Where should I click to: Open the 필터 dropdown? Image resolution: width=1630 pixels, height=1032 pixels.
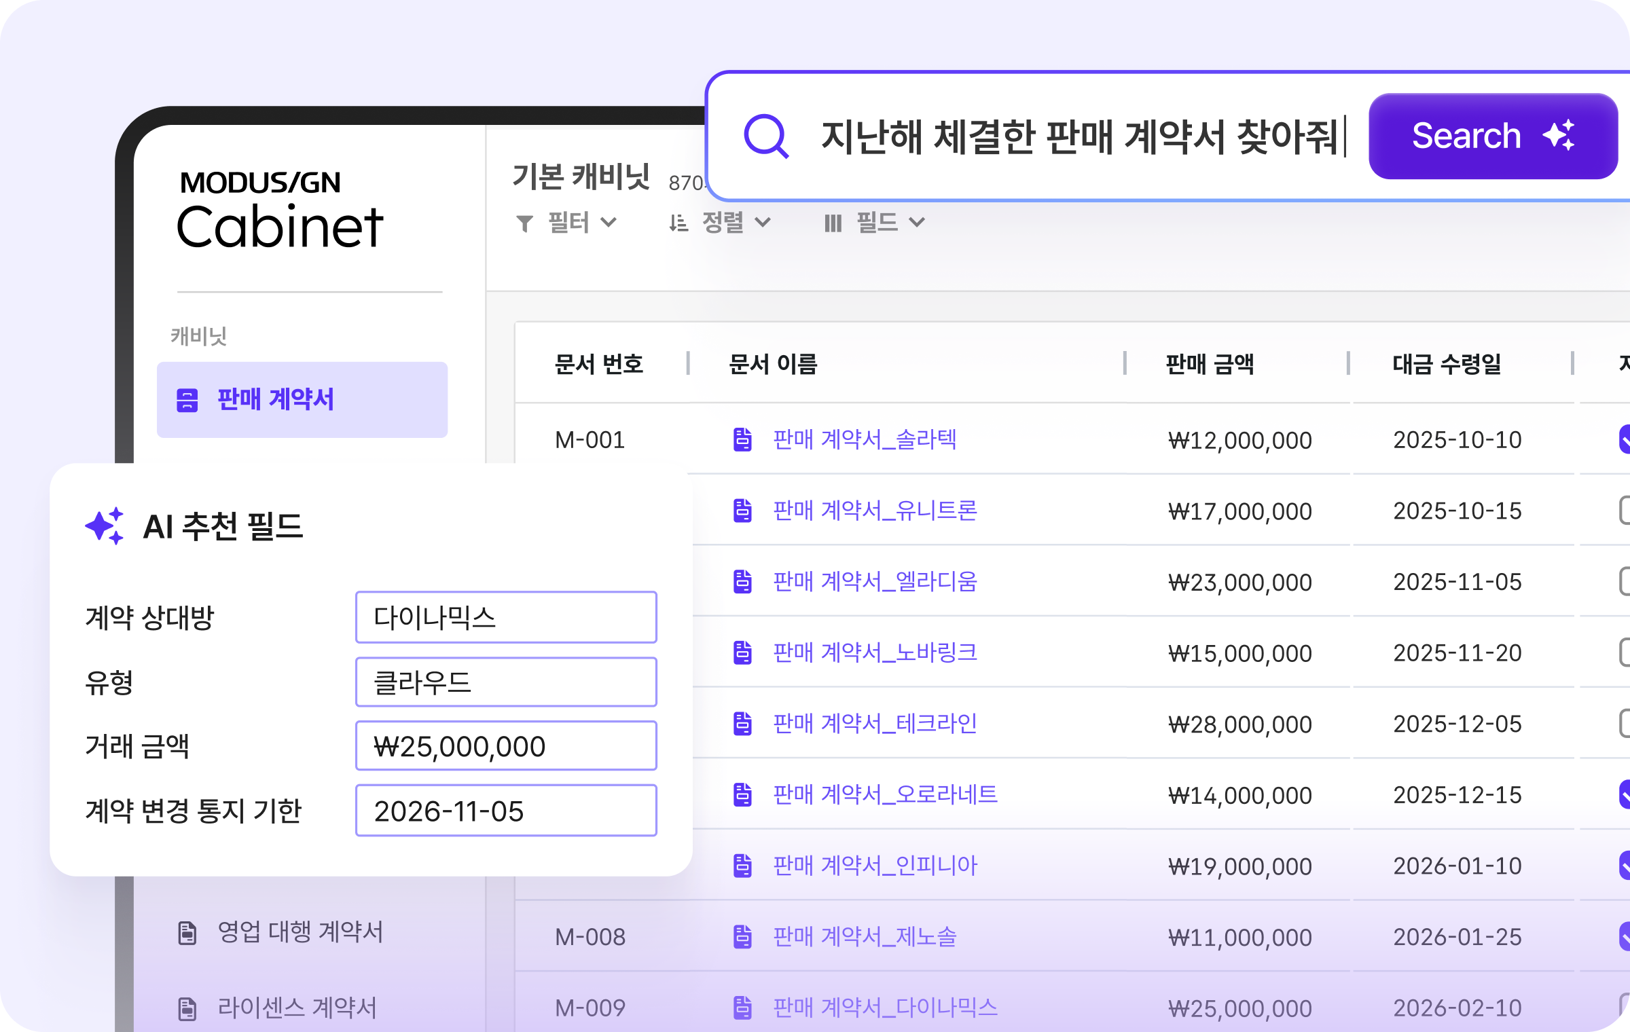568,222
